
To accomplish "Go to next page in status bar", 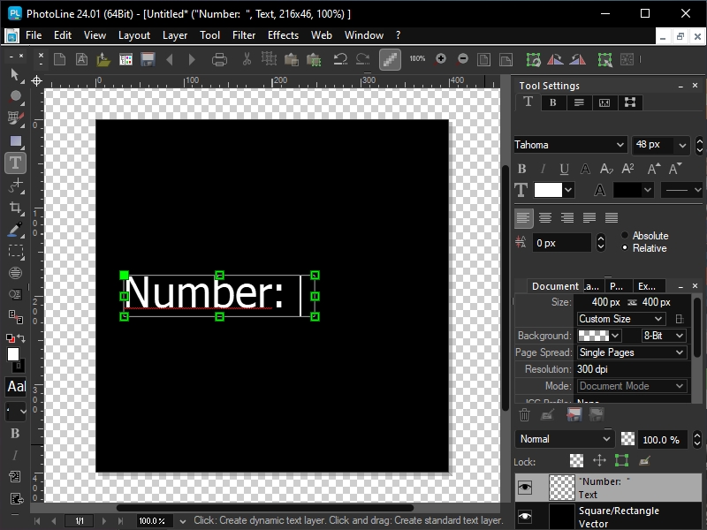I will (x=104, y=521).
